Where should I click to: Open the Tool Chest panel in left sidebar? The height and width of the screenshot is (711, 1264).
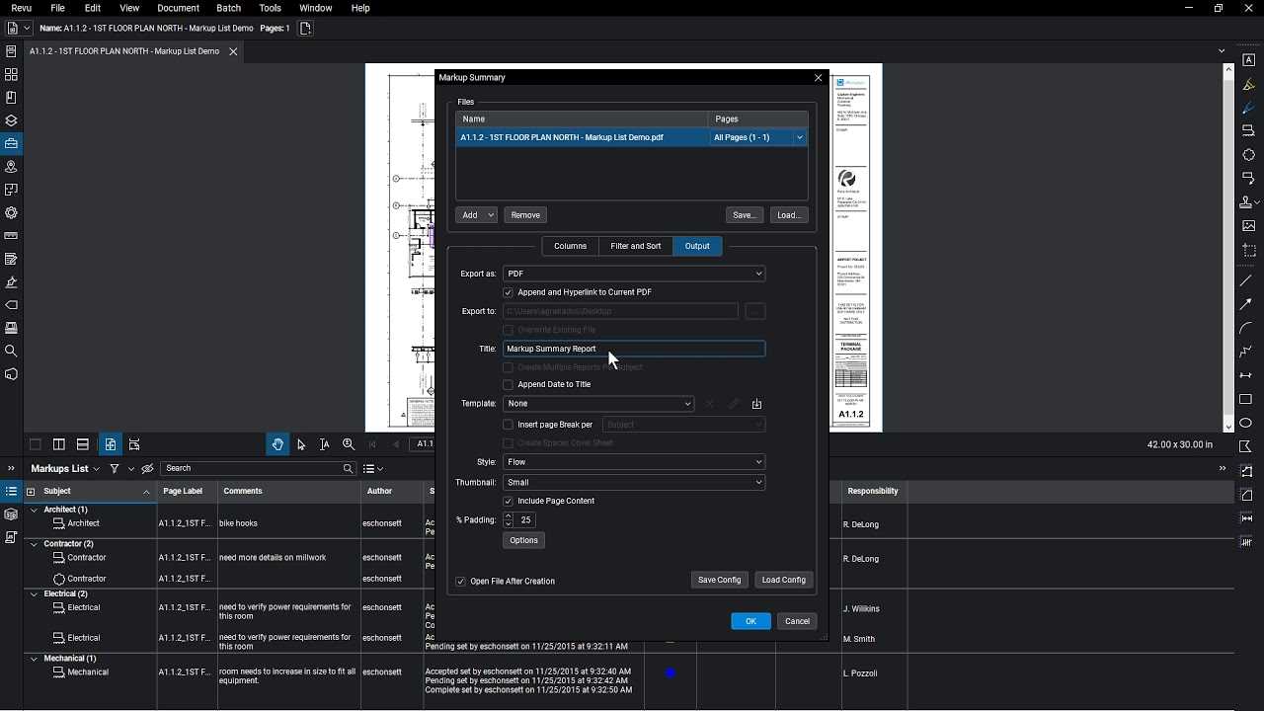11,144
